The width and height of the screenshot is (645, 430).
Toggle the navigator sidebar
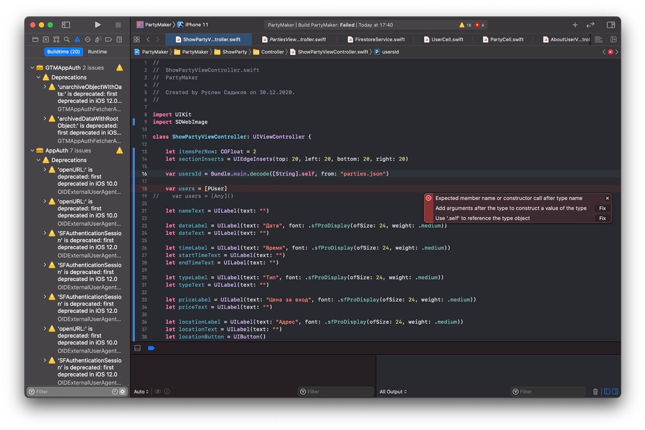66,25
